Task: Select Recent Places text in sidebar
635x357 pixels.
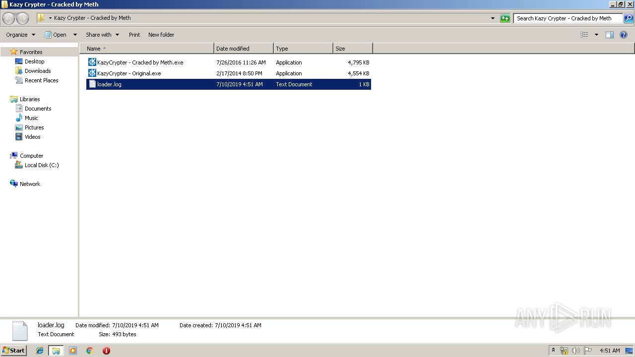Action: point(42,80)
